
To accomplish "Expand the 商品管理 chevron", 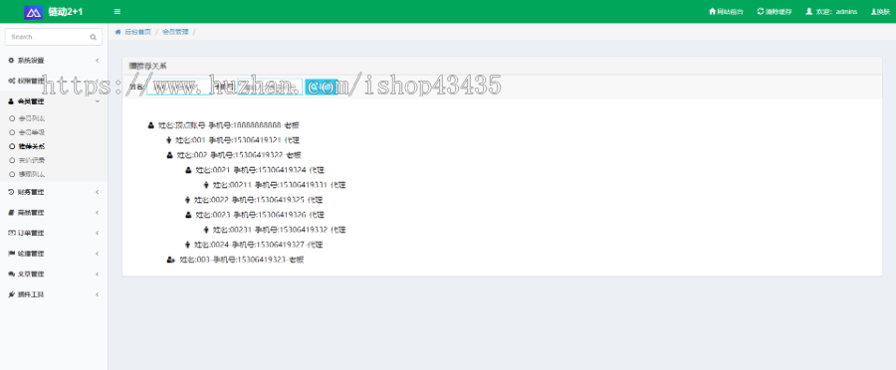I will coord(98,213).
